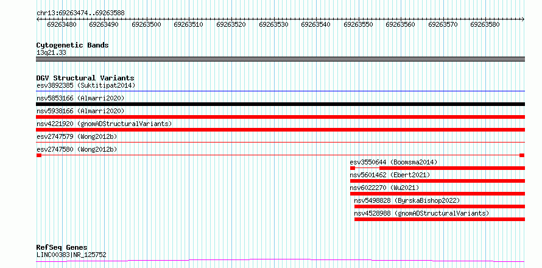Click ruler position 69263550
Viewport: 542px width, 268px height.
click(x=359, y=24)
